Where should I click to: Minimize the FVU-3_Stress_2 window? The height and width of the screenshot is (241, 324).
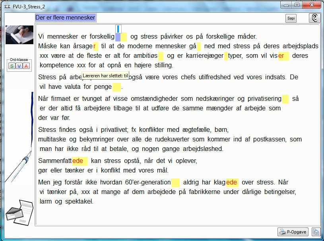(286, 5)
